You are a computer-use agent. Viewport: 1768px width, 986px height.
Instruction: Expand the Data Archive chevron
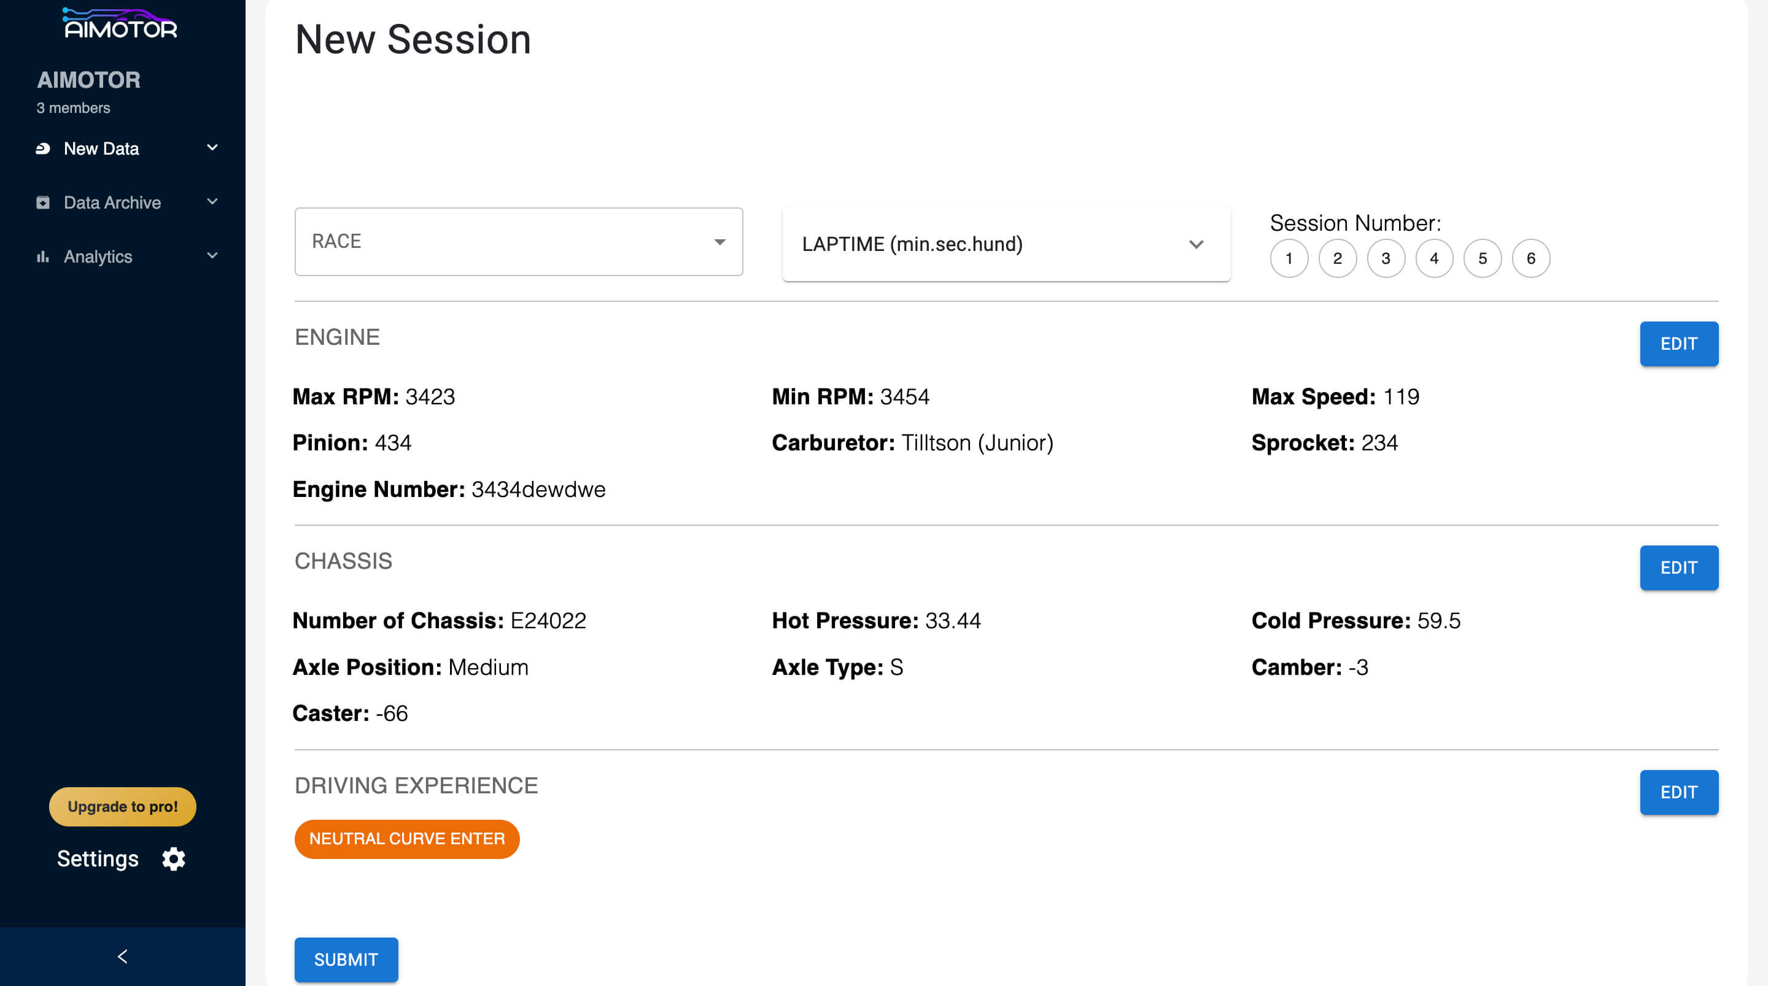[x=212, y=202]
